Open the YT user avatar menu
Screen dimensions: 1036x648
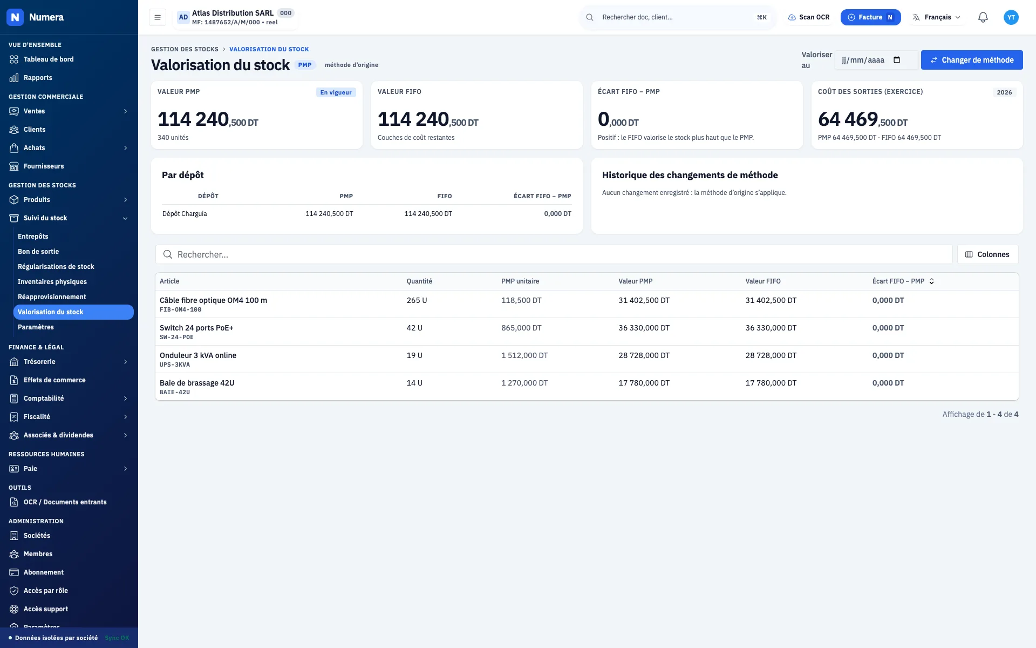pyautogui.click(x=1011, y=17)
